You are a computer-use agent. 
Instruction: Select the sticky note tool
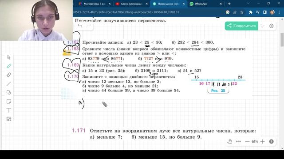(9, 101)
